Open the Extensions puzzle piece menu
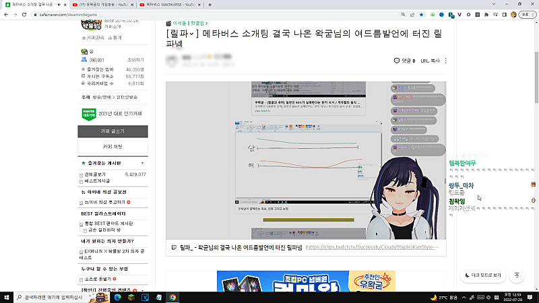The width and height of the screenshot is (539, 303). pos(486,15)
